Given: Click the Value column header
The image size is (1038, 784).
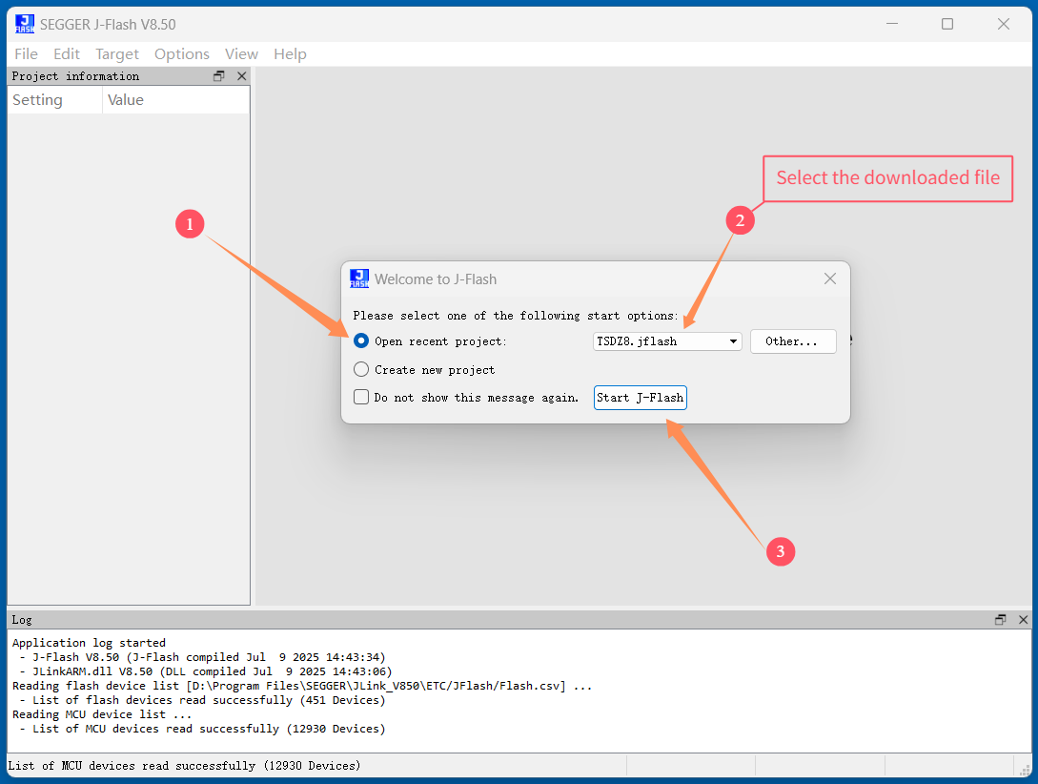Looking at the screenshot, I should [176, 100].
